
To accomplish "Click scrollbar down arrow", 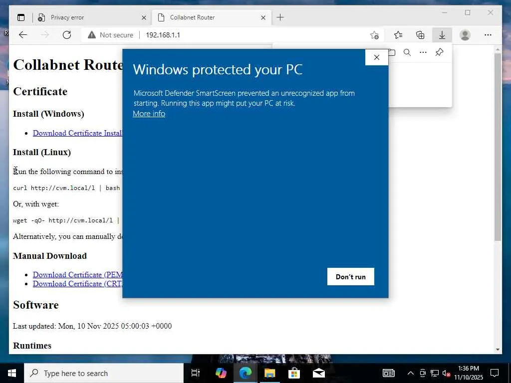I will pyautogui.click(x=498, y=350).
